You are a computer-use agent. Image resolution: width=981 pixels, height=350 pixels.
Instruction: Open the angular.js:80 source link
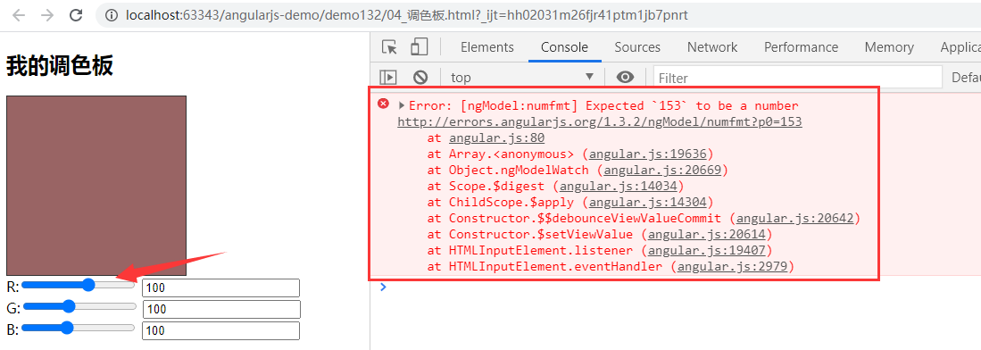(497, 137)
